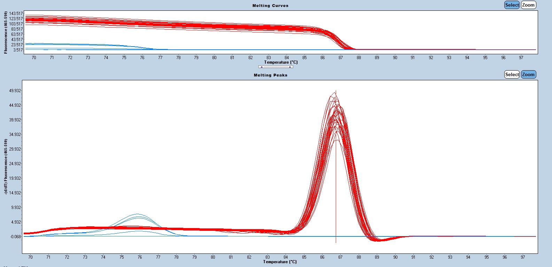Viewport: 552px width, 267px height.
Task: Click the 90 tick on Melting Peaks x-axis
Action: click(x=395, y=257)
